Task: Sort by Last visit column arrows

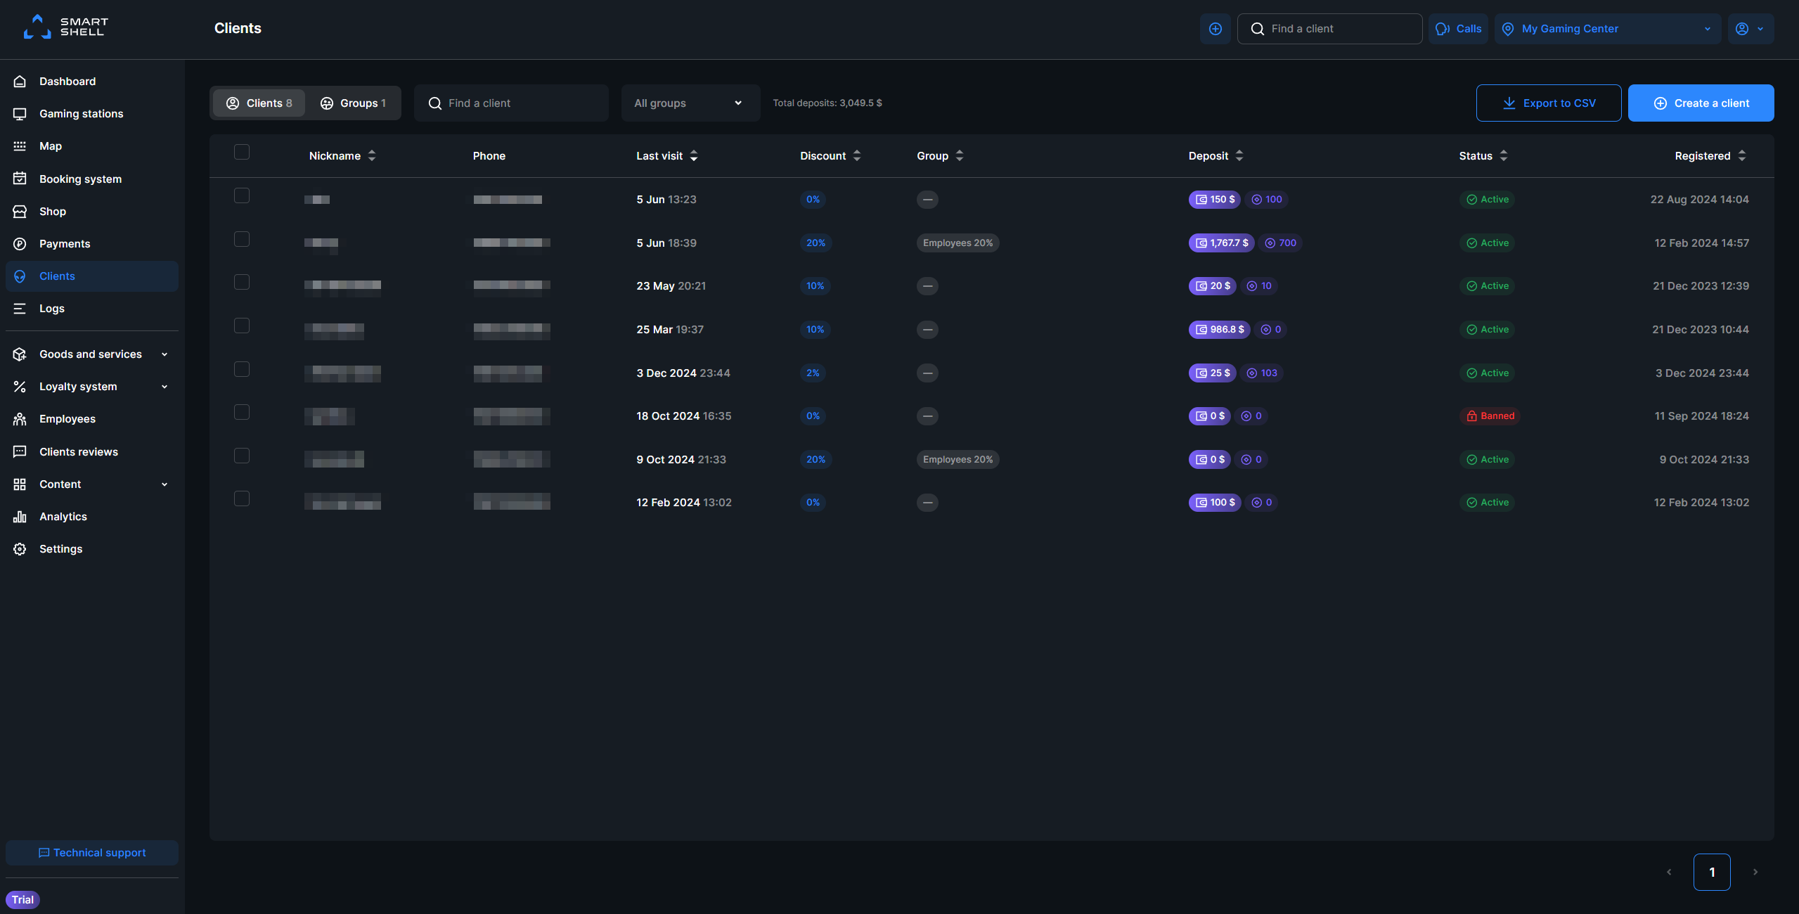Action: (694, 156)
